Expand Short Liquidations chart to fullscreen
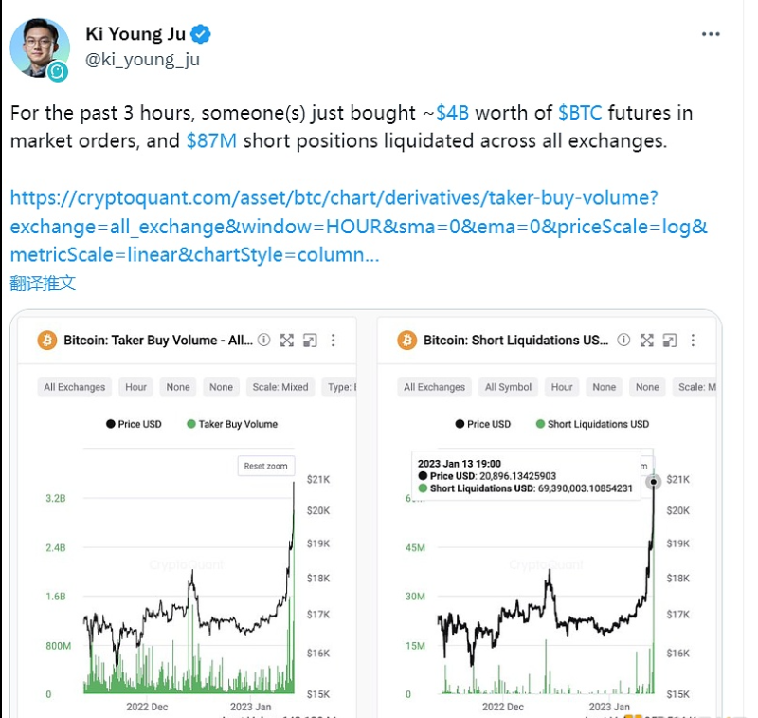The height and width of the screenshot is (718, 758). 647,341
